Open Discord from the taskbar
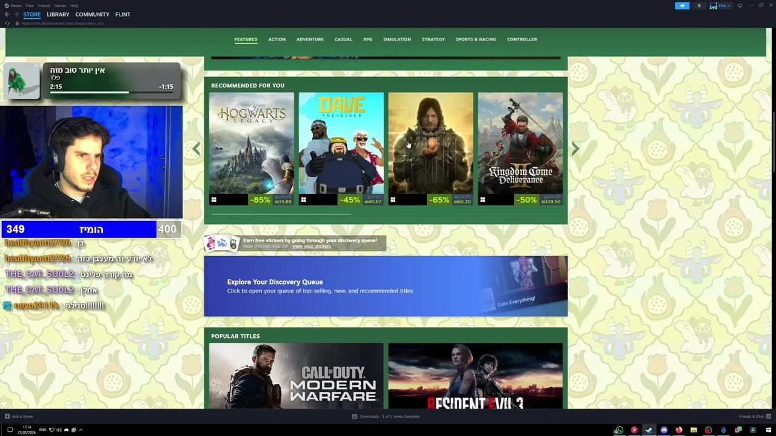This screenshot has width=776, height=436. [x=664, y=430]
